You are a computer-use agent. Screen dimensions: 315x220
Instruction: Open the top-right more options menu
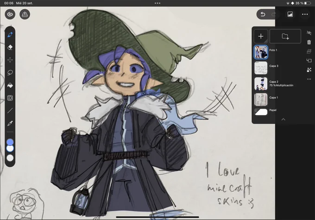point(305,14)
